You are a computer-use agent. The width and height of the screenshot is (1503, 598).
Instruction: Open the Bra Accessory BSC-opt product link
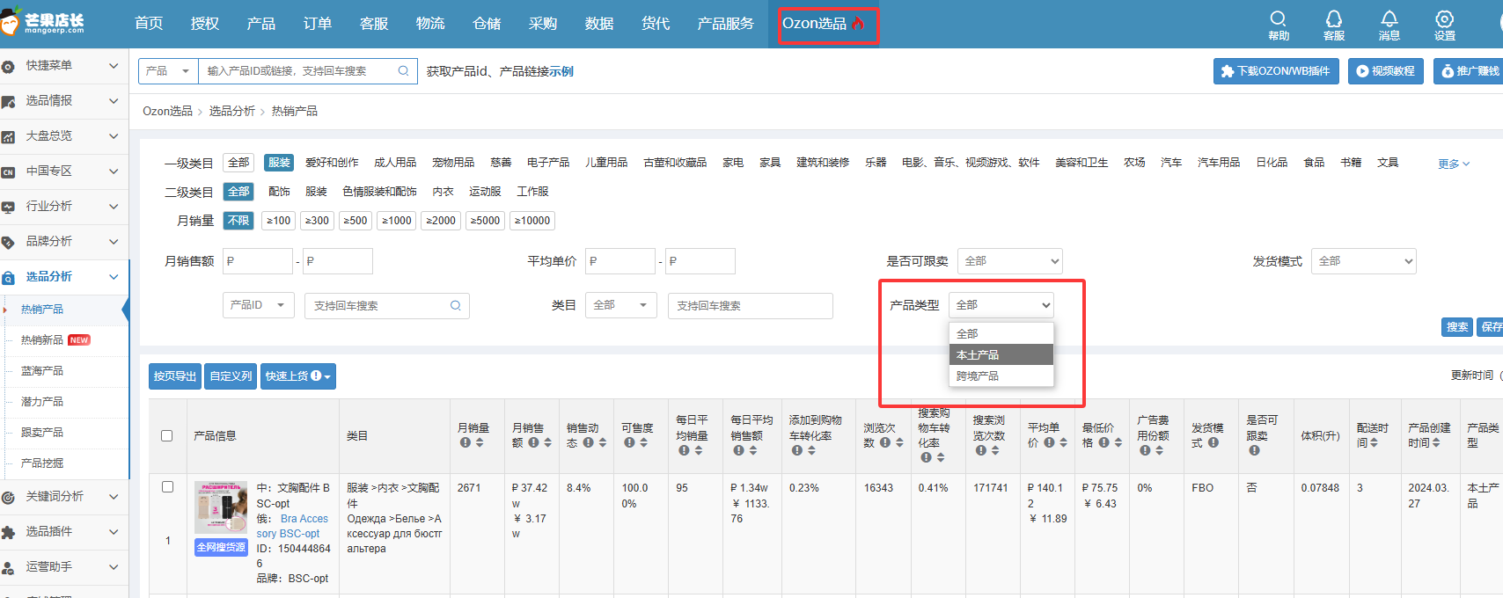pos(294,526)
